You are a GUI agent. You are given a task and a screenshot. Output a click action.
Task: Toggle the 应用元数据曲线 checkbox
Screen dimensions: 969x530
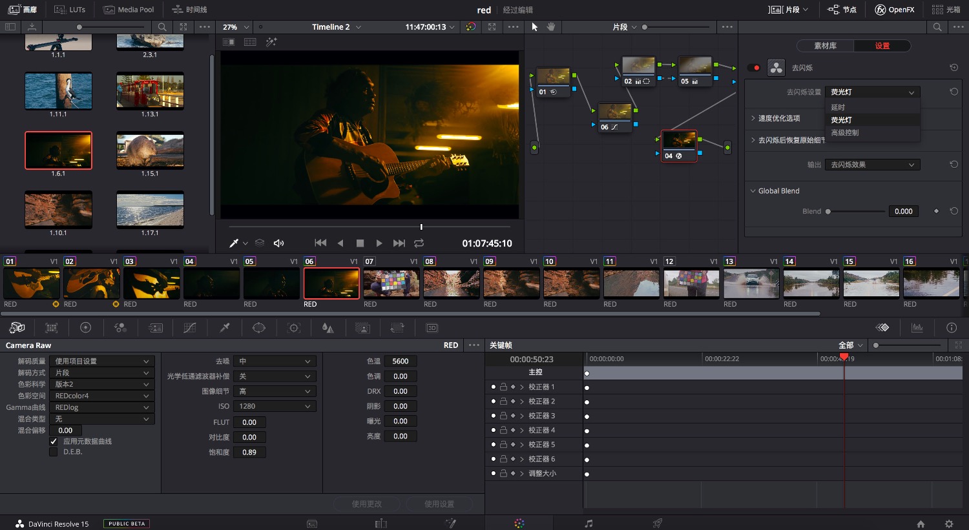54,442
